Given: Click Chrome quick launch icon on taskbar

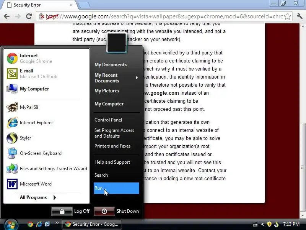Looking at the screenshot, I should pos(30,224).
